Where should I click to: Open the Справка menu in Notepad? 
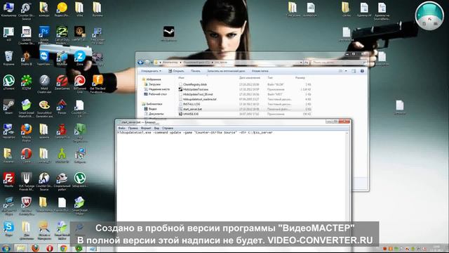pos(168,128)
